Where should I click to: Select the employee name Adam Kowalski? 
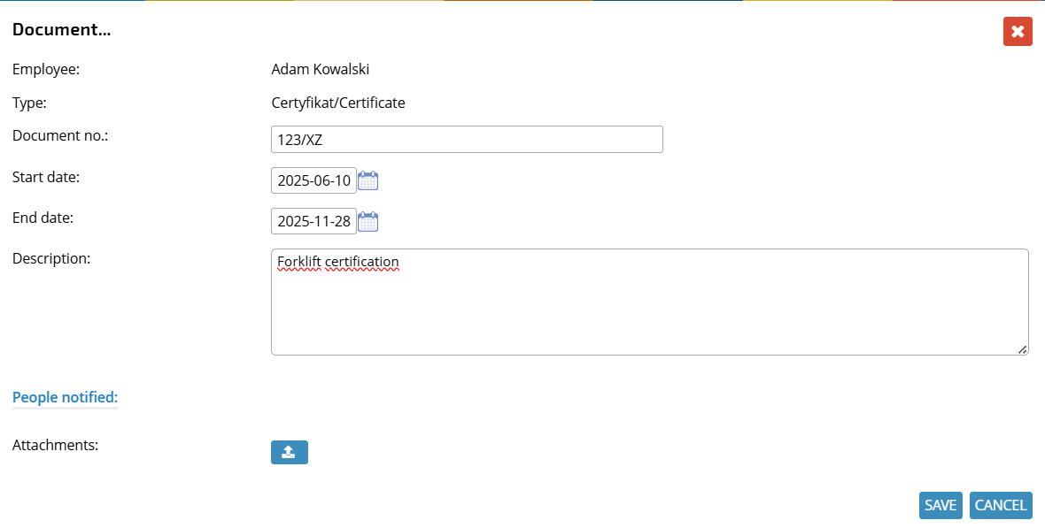321,69
